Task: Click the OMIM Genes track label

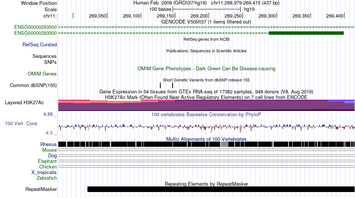Action: point(42,74)
